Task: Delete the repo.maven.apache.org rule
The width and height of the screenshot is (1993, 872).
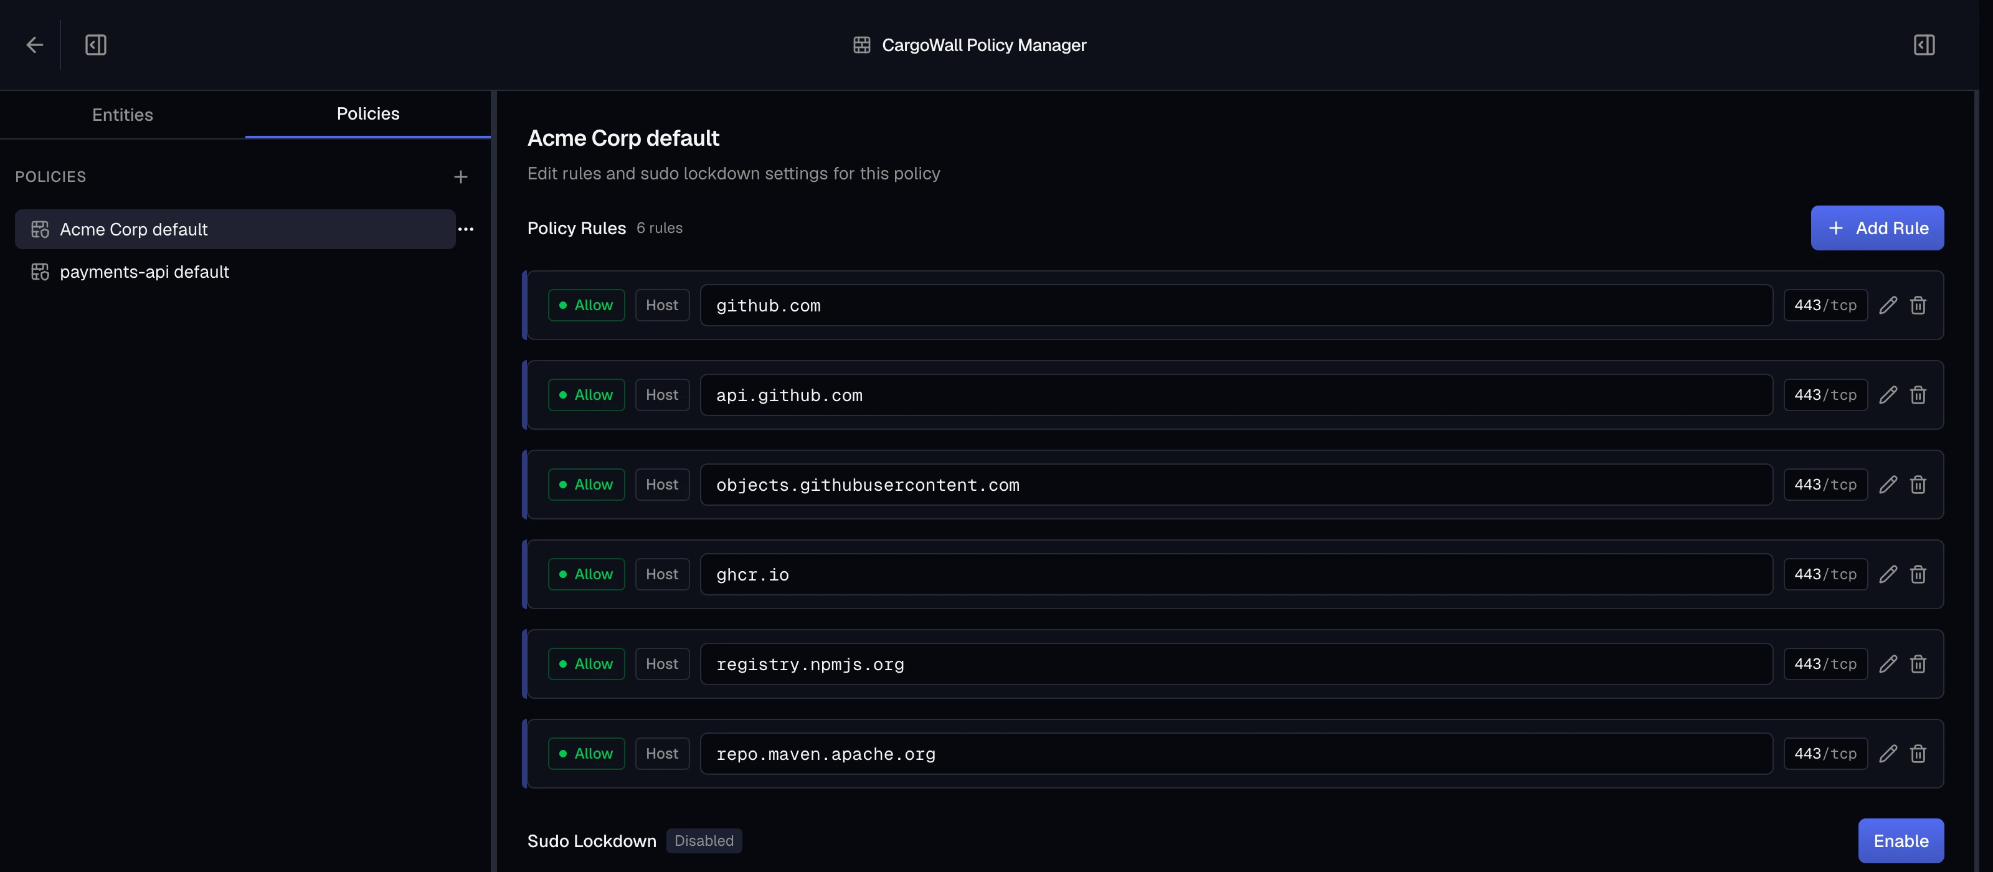Action: 1918,754
